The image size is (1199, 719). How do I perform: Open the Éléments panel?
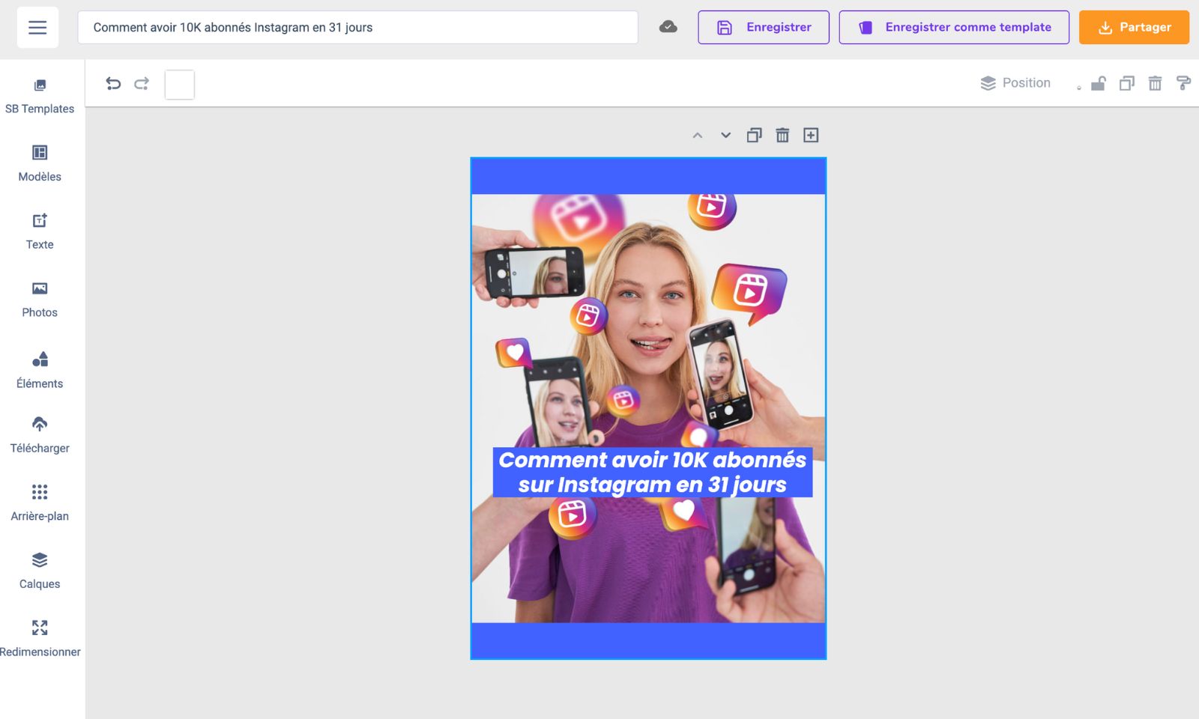tap(40, 370)
